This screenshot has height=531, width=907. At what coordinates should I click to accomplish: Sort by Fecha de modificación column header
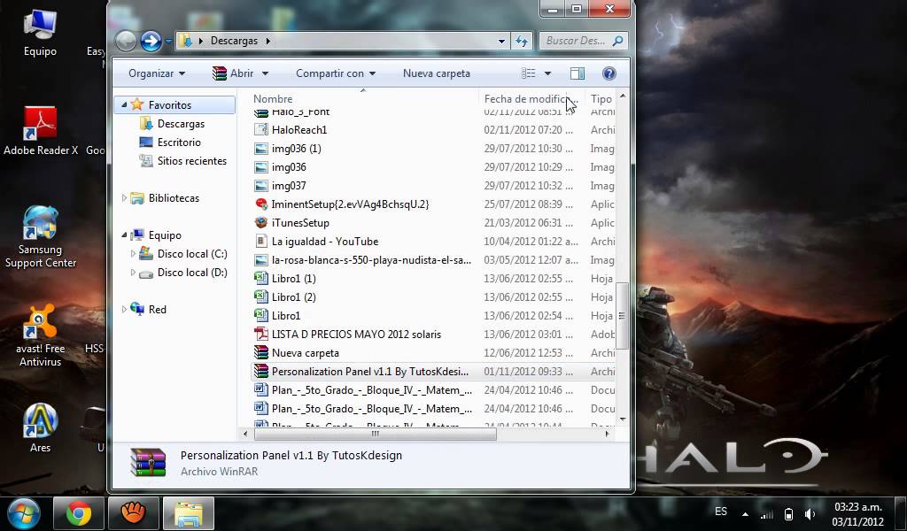pyautogui.click(x=531, y=99)
